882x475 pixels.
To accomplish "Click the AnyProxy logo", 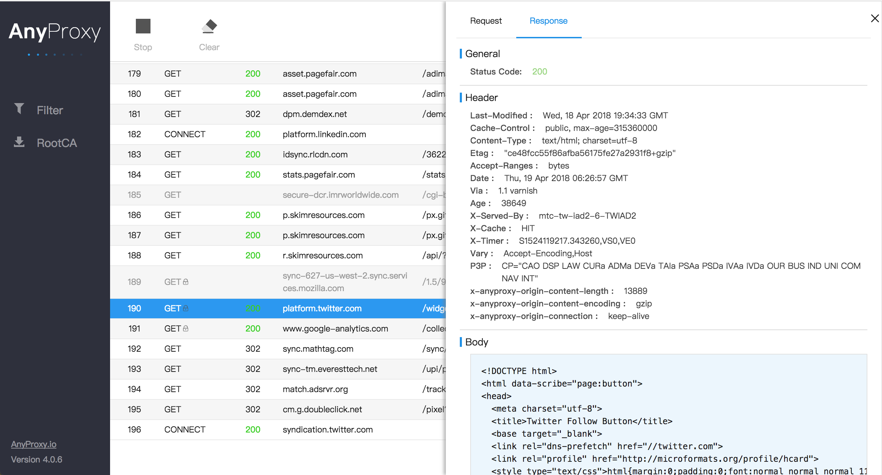I will [x=55, y=32].
